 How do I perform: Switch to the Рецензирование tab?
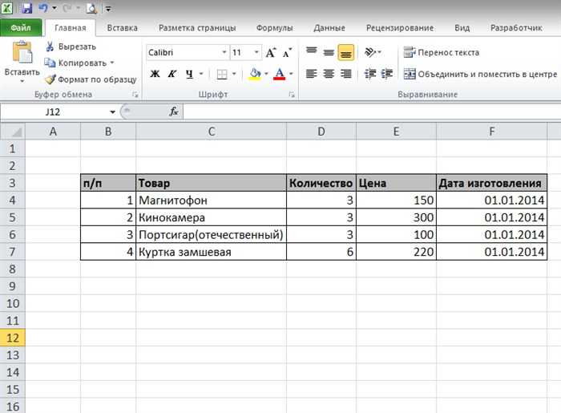[400, 28]
